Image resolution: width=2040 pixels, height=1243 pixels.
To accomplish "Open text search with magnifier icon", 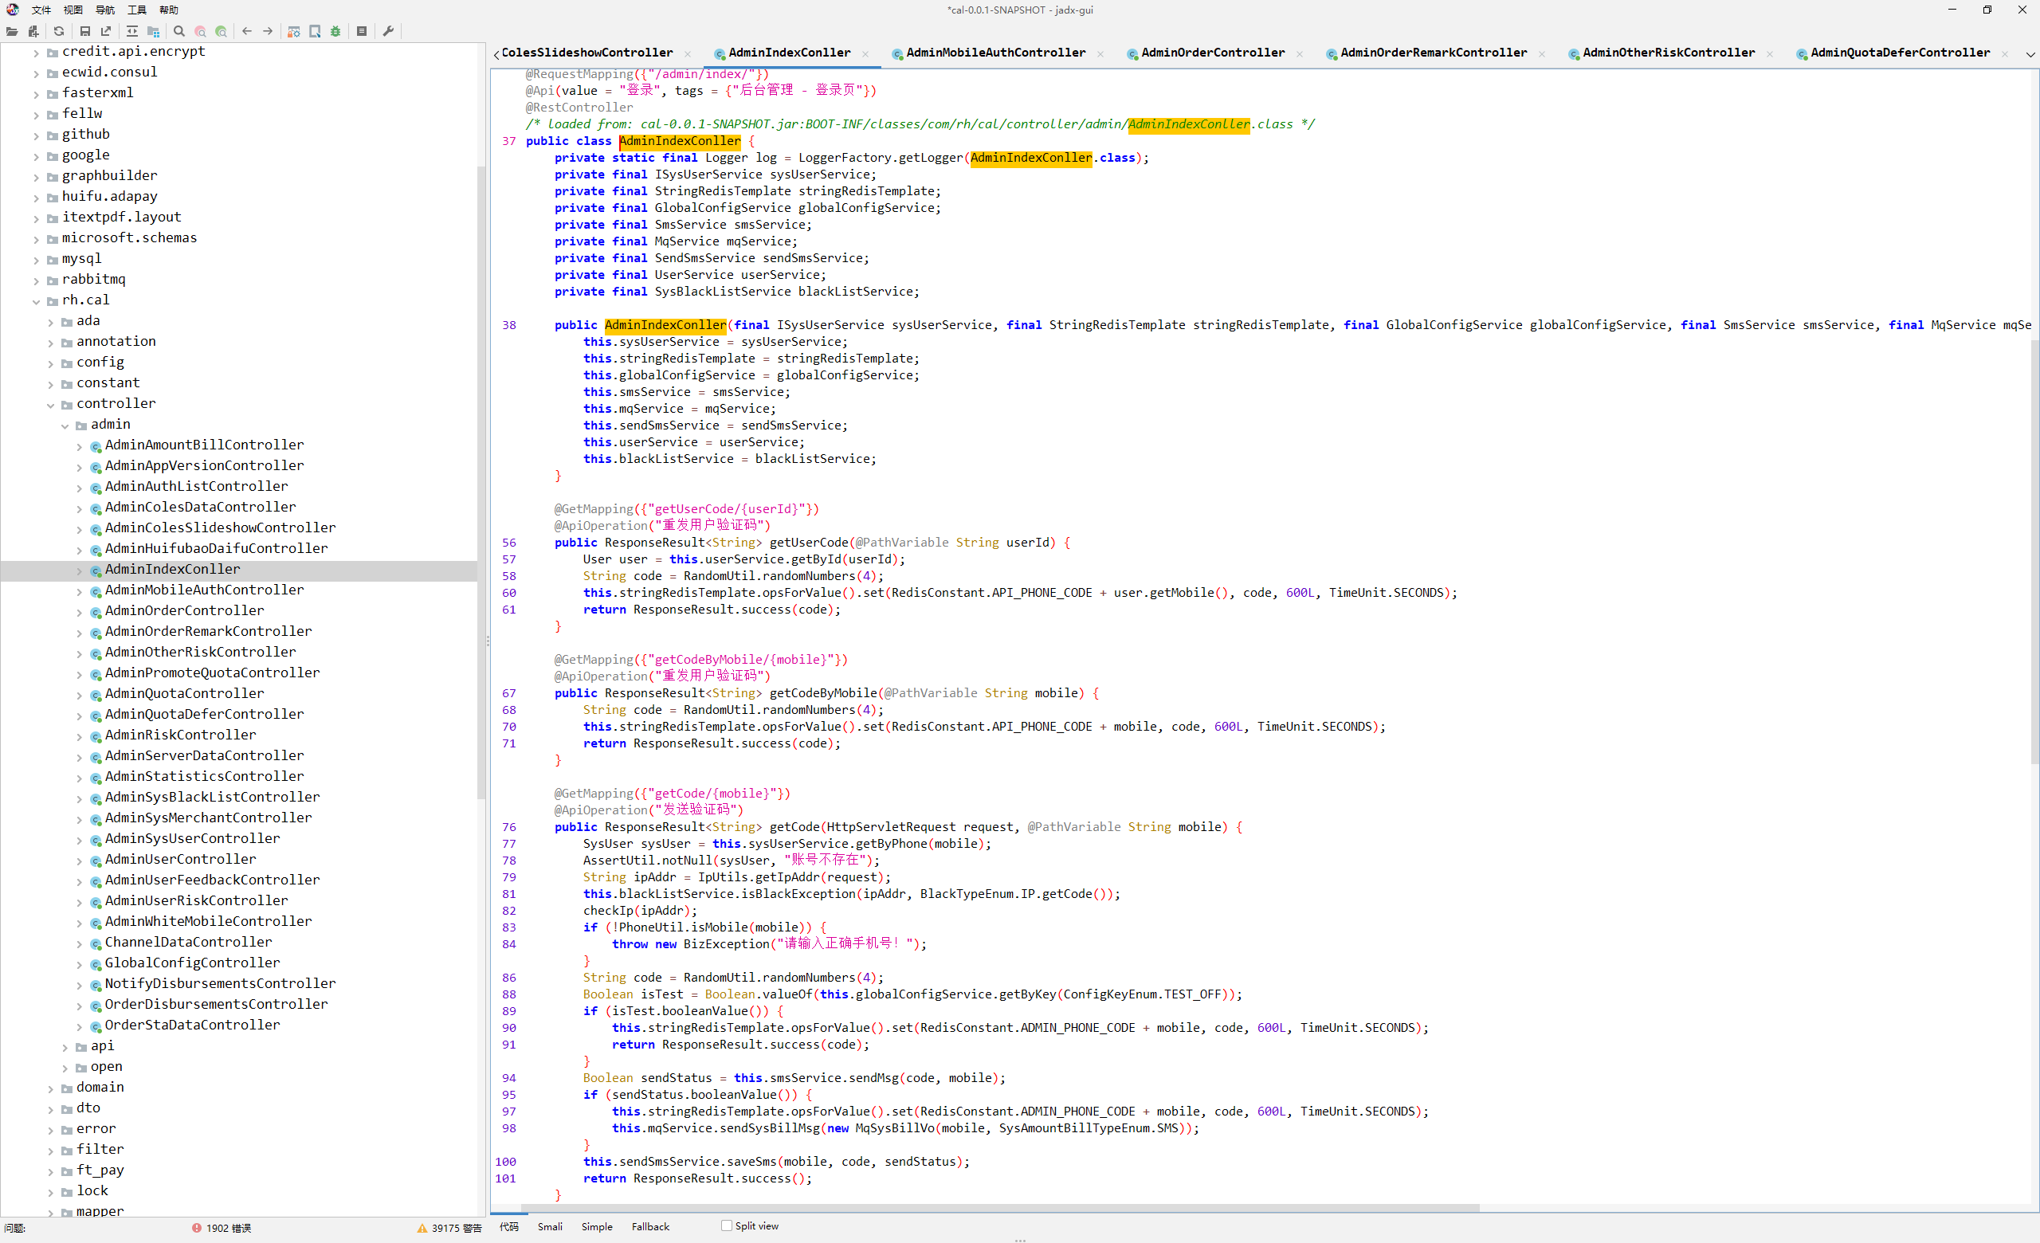I will 178,31.
